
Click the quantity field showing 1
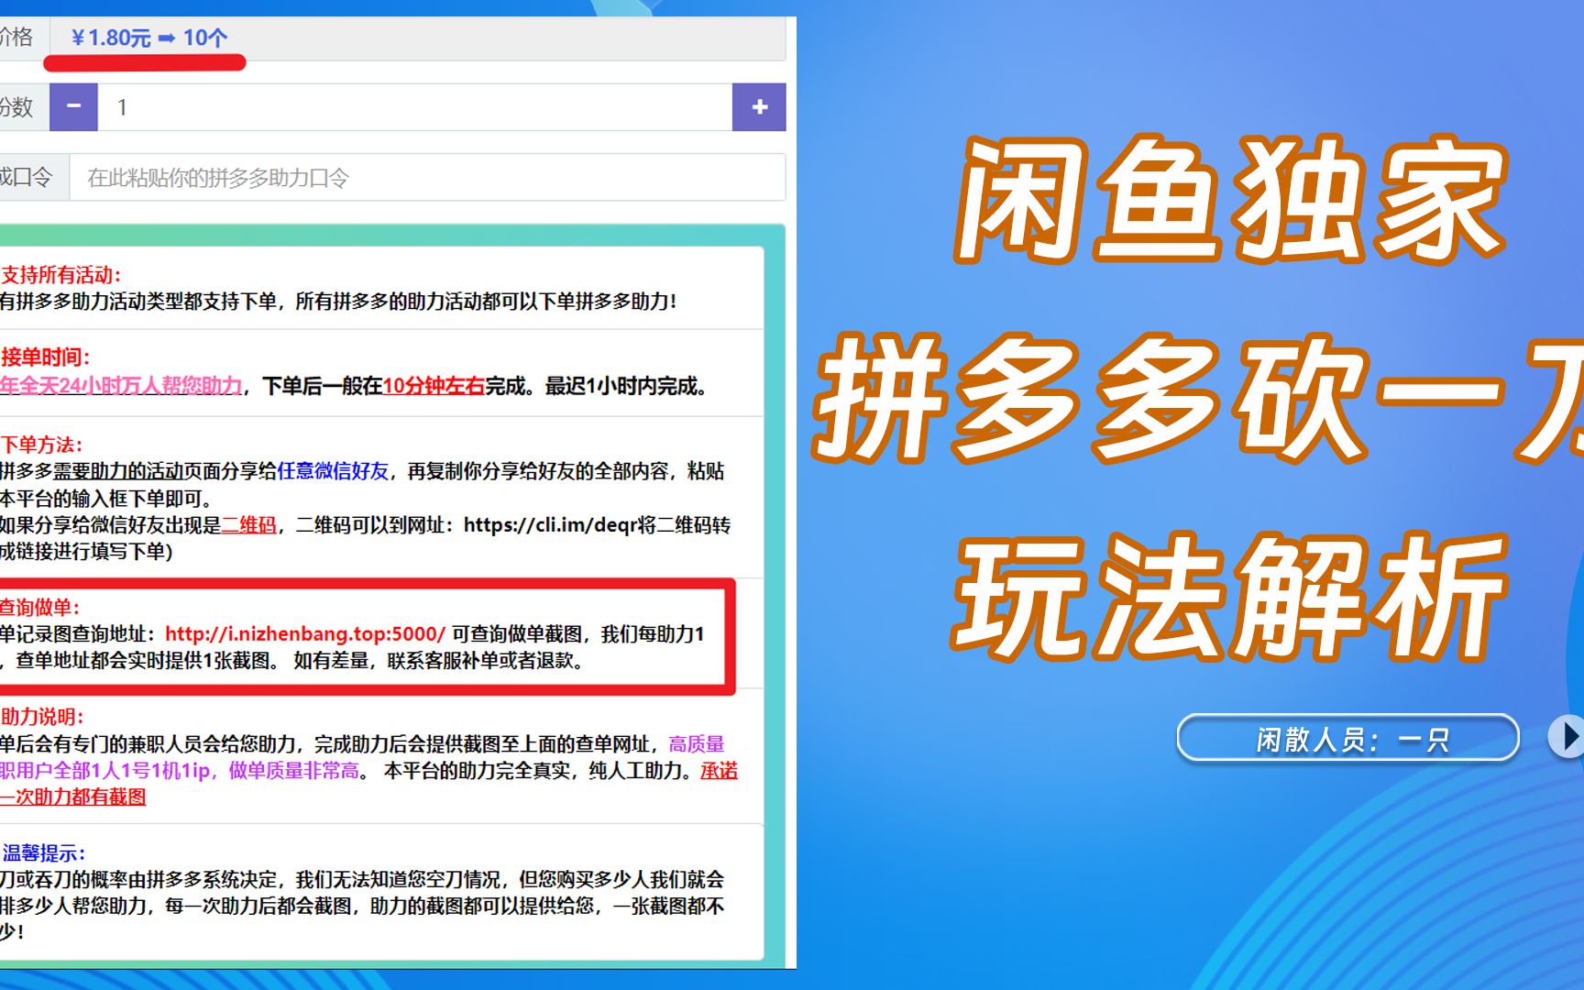coord(415,107)
